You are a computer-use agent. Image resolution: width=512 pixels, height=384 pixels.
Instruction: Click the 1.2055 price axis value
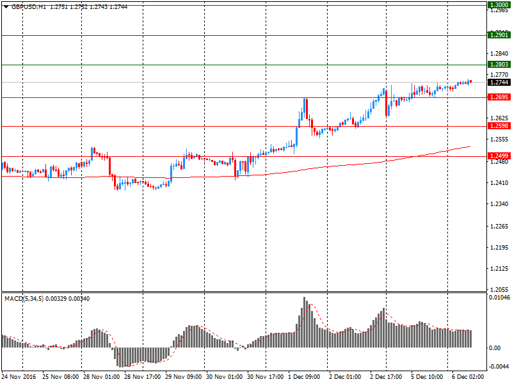pos(499,290)
